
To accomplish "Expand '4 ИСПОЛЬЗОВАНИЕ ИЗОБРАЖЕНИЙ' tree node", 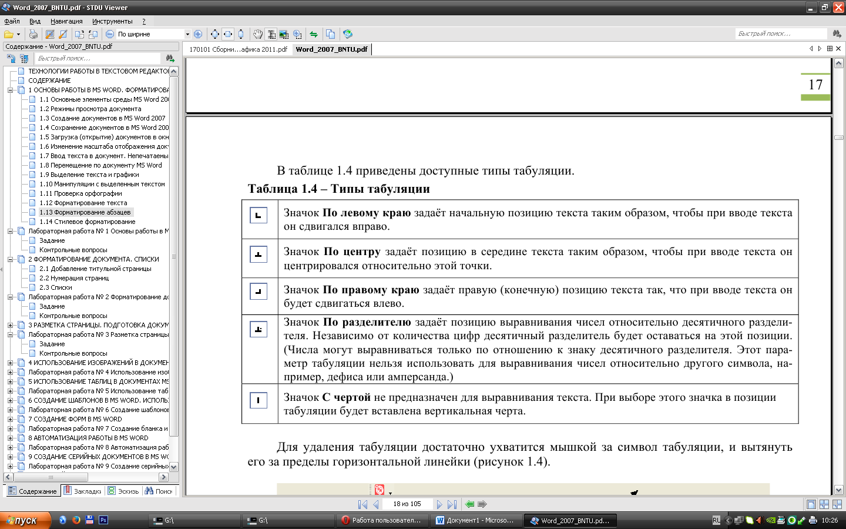I will tap(10, 363).
